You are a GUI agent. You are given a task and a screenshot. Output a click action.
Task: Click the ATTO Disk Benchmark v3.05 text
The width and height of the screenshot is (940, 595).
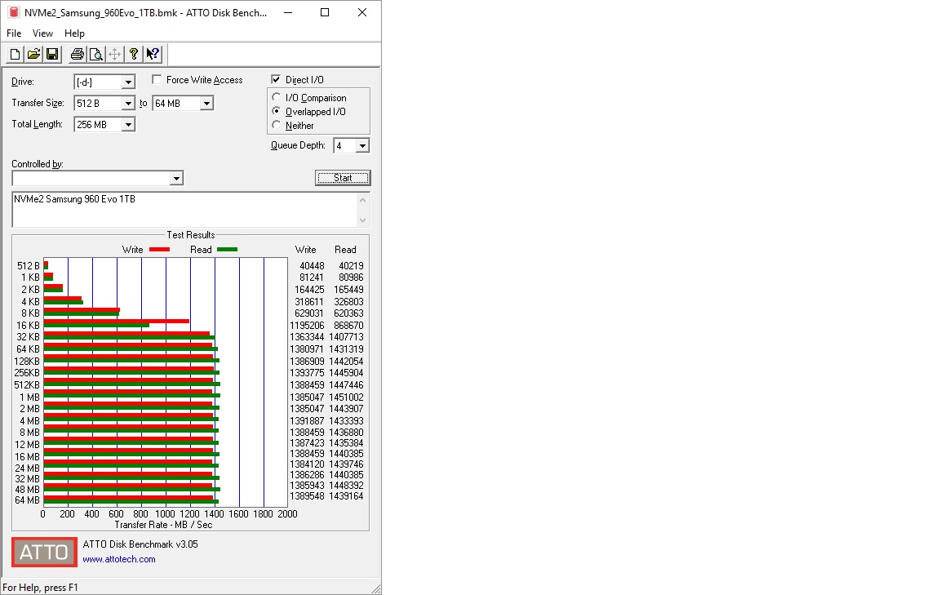pyautogui.click(x=140, y=544)
